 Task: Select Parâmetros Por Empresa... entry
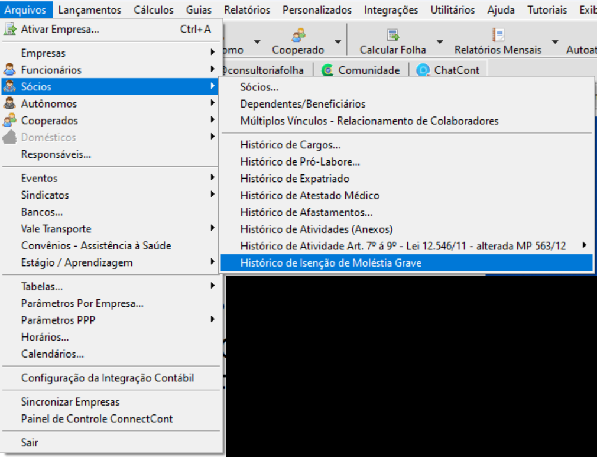tap(111, 303)
